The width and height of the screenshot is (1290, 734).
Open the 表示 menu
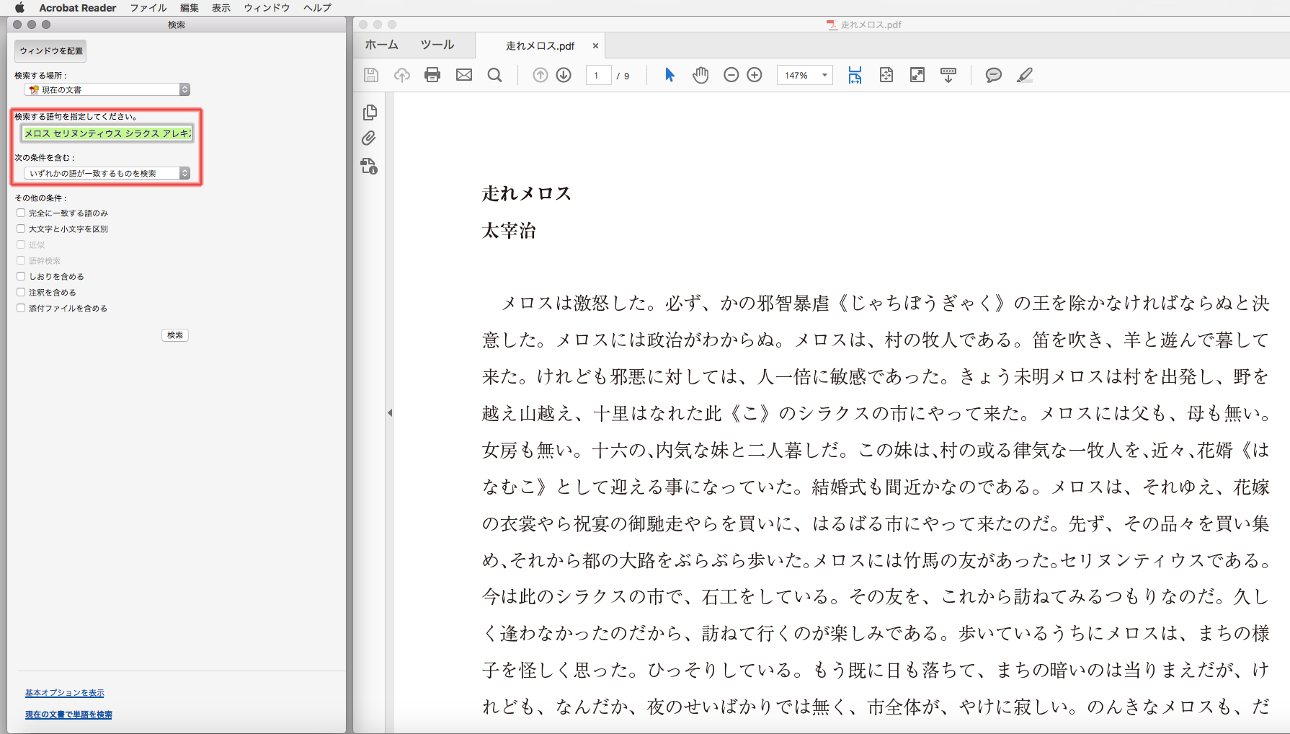click(x=221, y=7)
